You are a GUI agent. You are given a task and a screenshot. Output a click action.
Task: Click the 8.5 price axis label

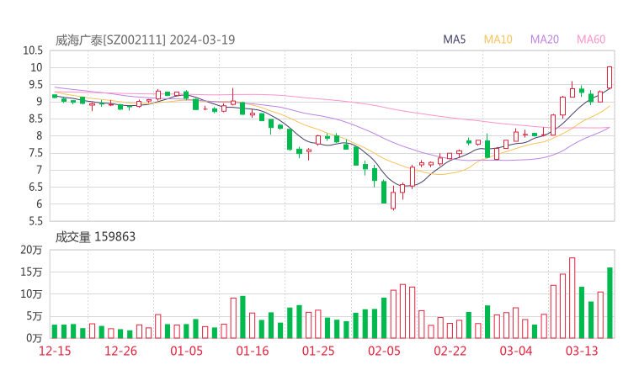click(35, 119)
